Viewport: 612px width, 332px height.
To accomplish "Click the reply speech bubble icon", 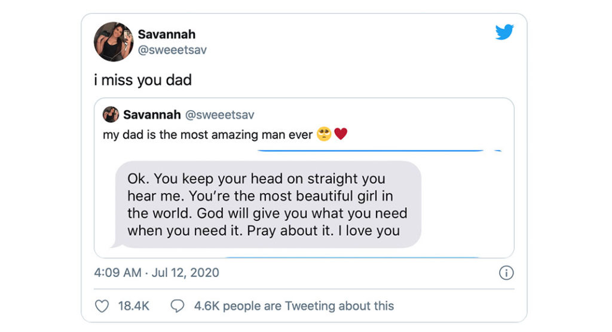I will (x=178, y=306).
